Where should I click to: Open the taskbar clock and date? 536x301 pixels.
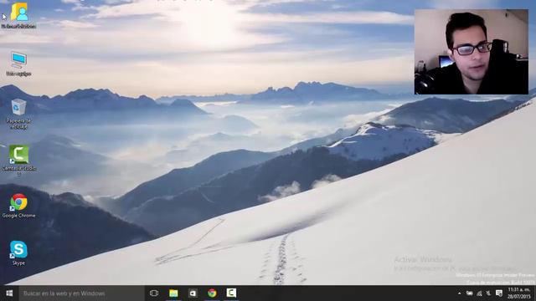[519, 293]
